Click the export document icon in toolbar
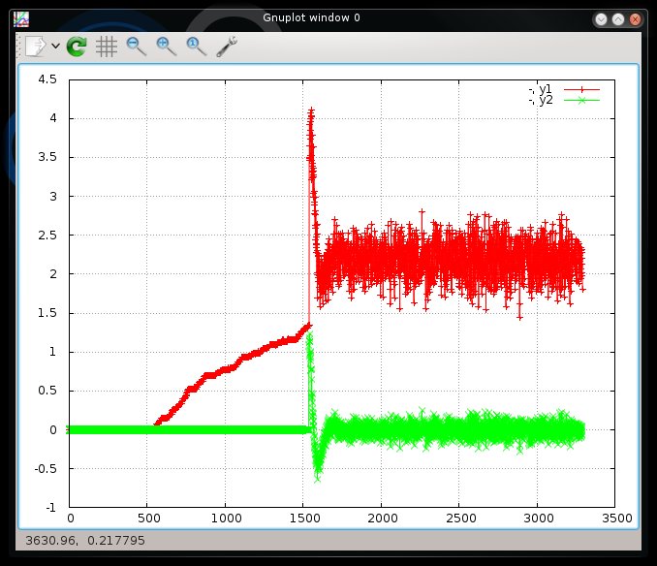The height and width of the screenshot is (566, 657). point(36,46)
